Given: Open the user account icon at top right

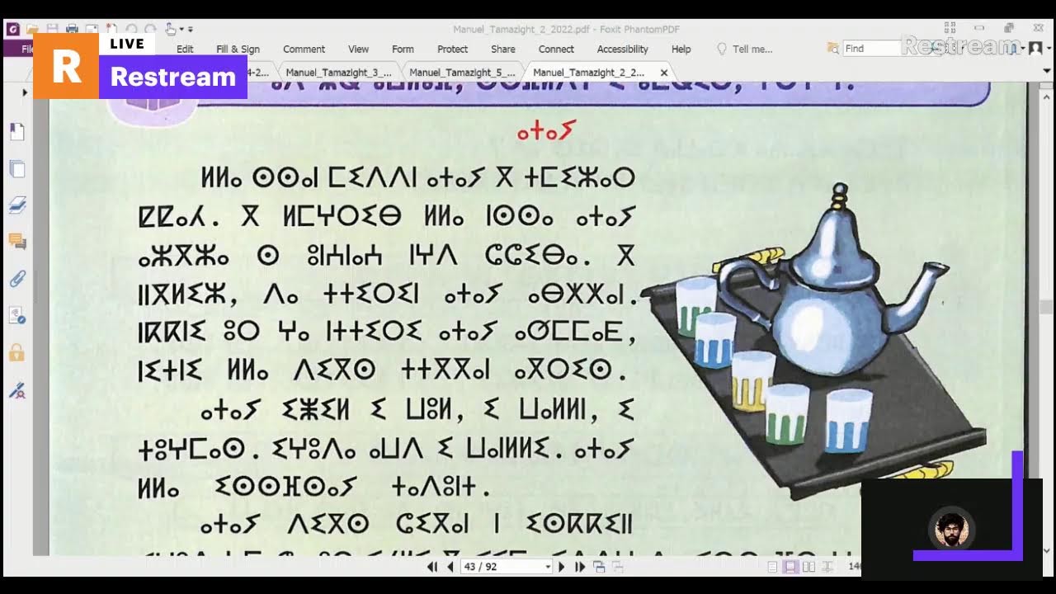Looking at the screenshot, I should 1035,48.
